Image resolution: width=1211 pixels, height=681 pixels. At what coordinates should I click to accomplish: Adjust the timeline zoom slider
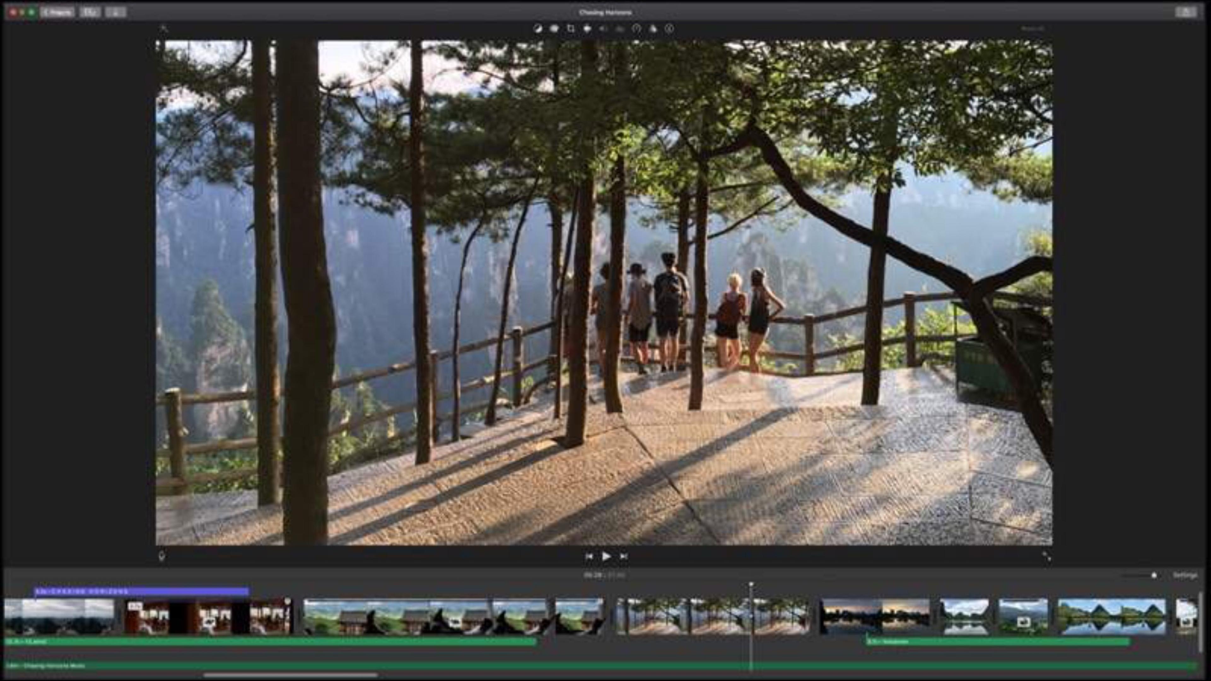[x=1140, y=575]
